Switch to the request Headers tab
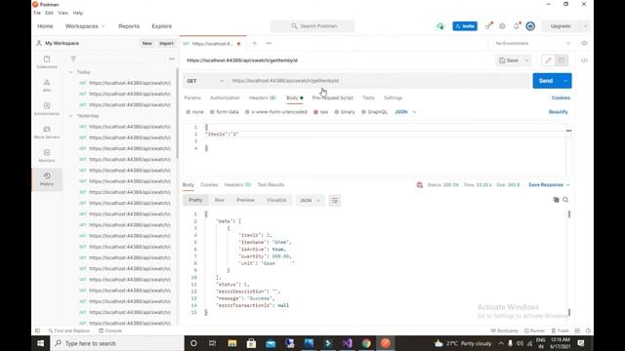This screenshot has height=351, width=625. click(263, 97)
